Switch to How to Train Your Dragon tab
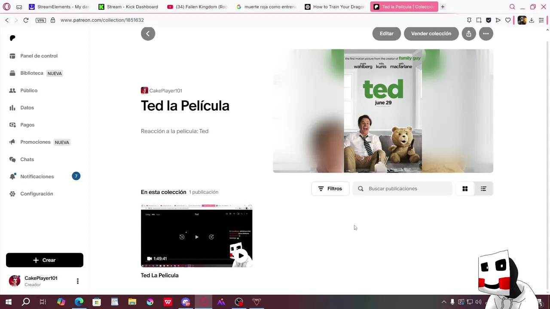550x309 pixels. coord(335,7)
